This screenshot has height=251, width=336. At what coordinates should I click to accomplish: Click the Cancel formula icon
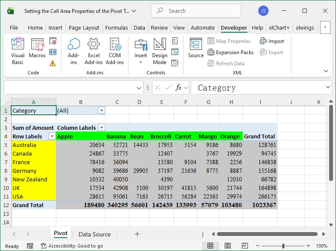(x=158, y=87)
